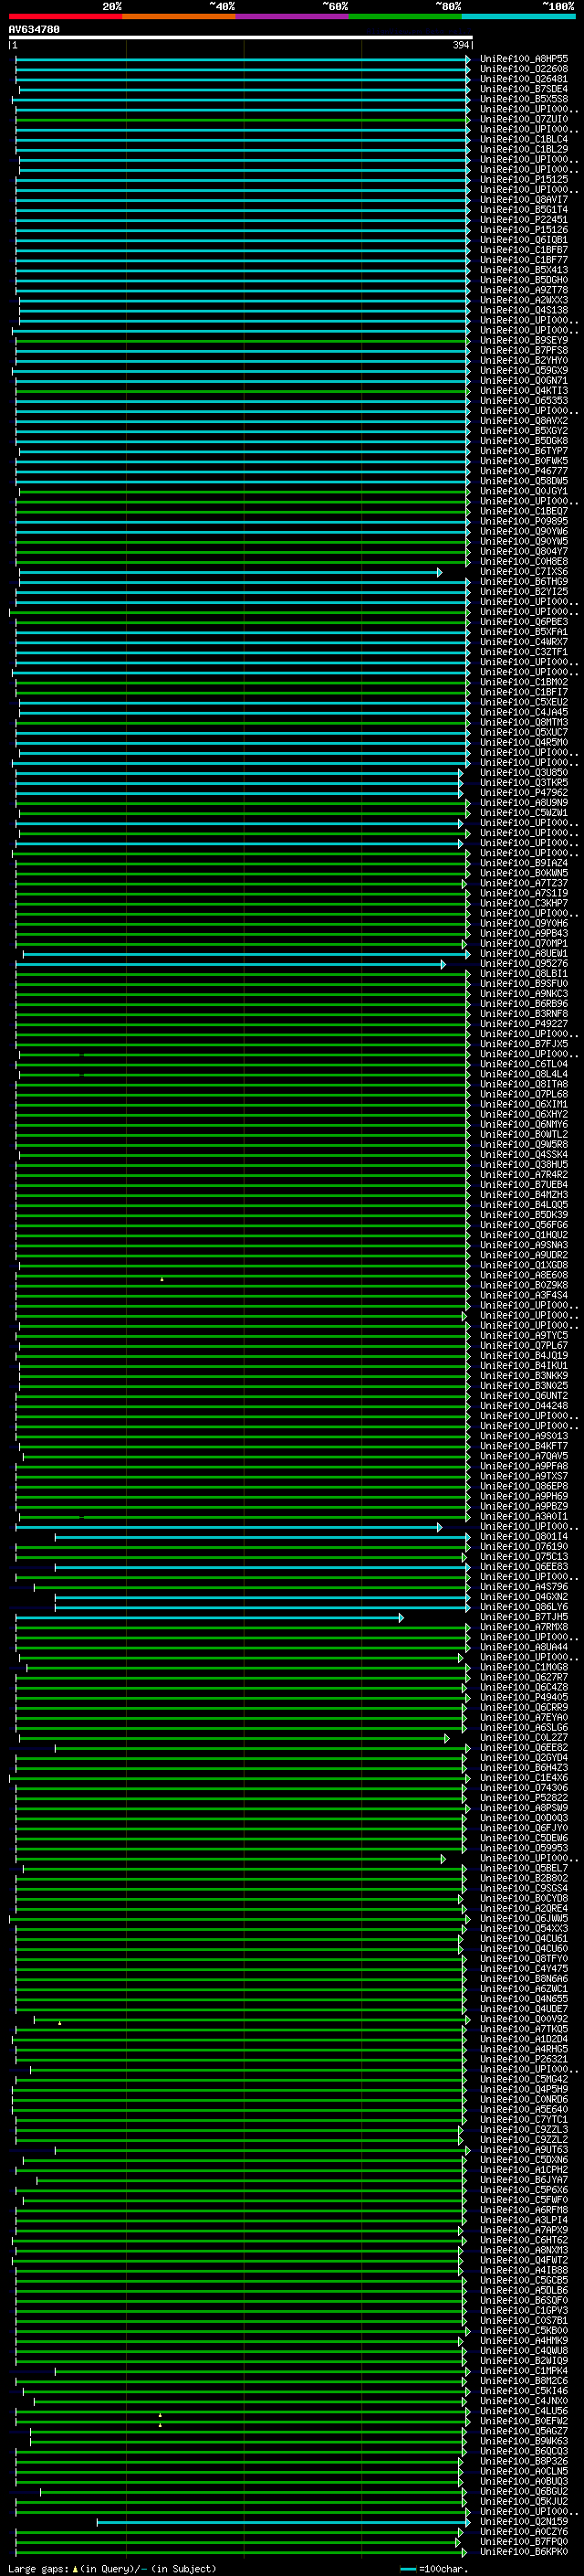This screenshot has width=584, height=2576.
Task: Click the cyan =100char. scale bar
Action: (x=407, y=2569)
